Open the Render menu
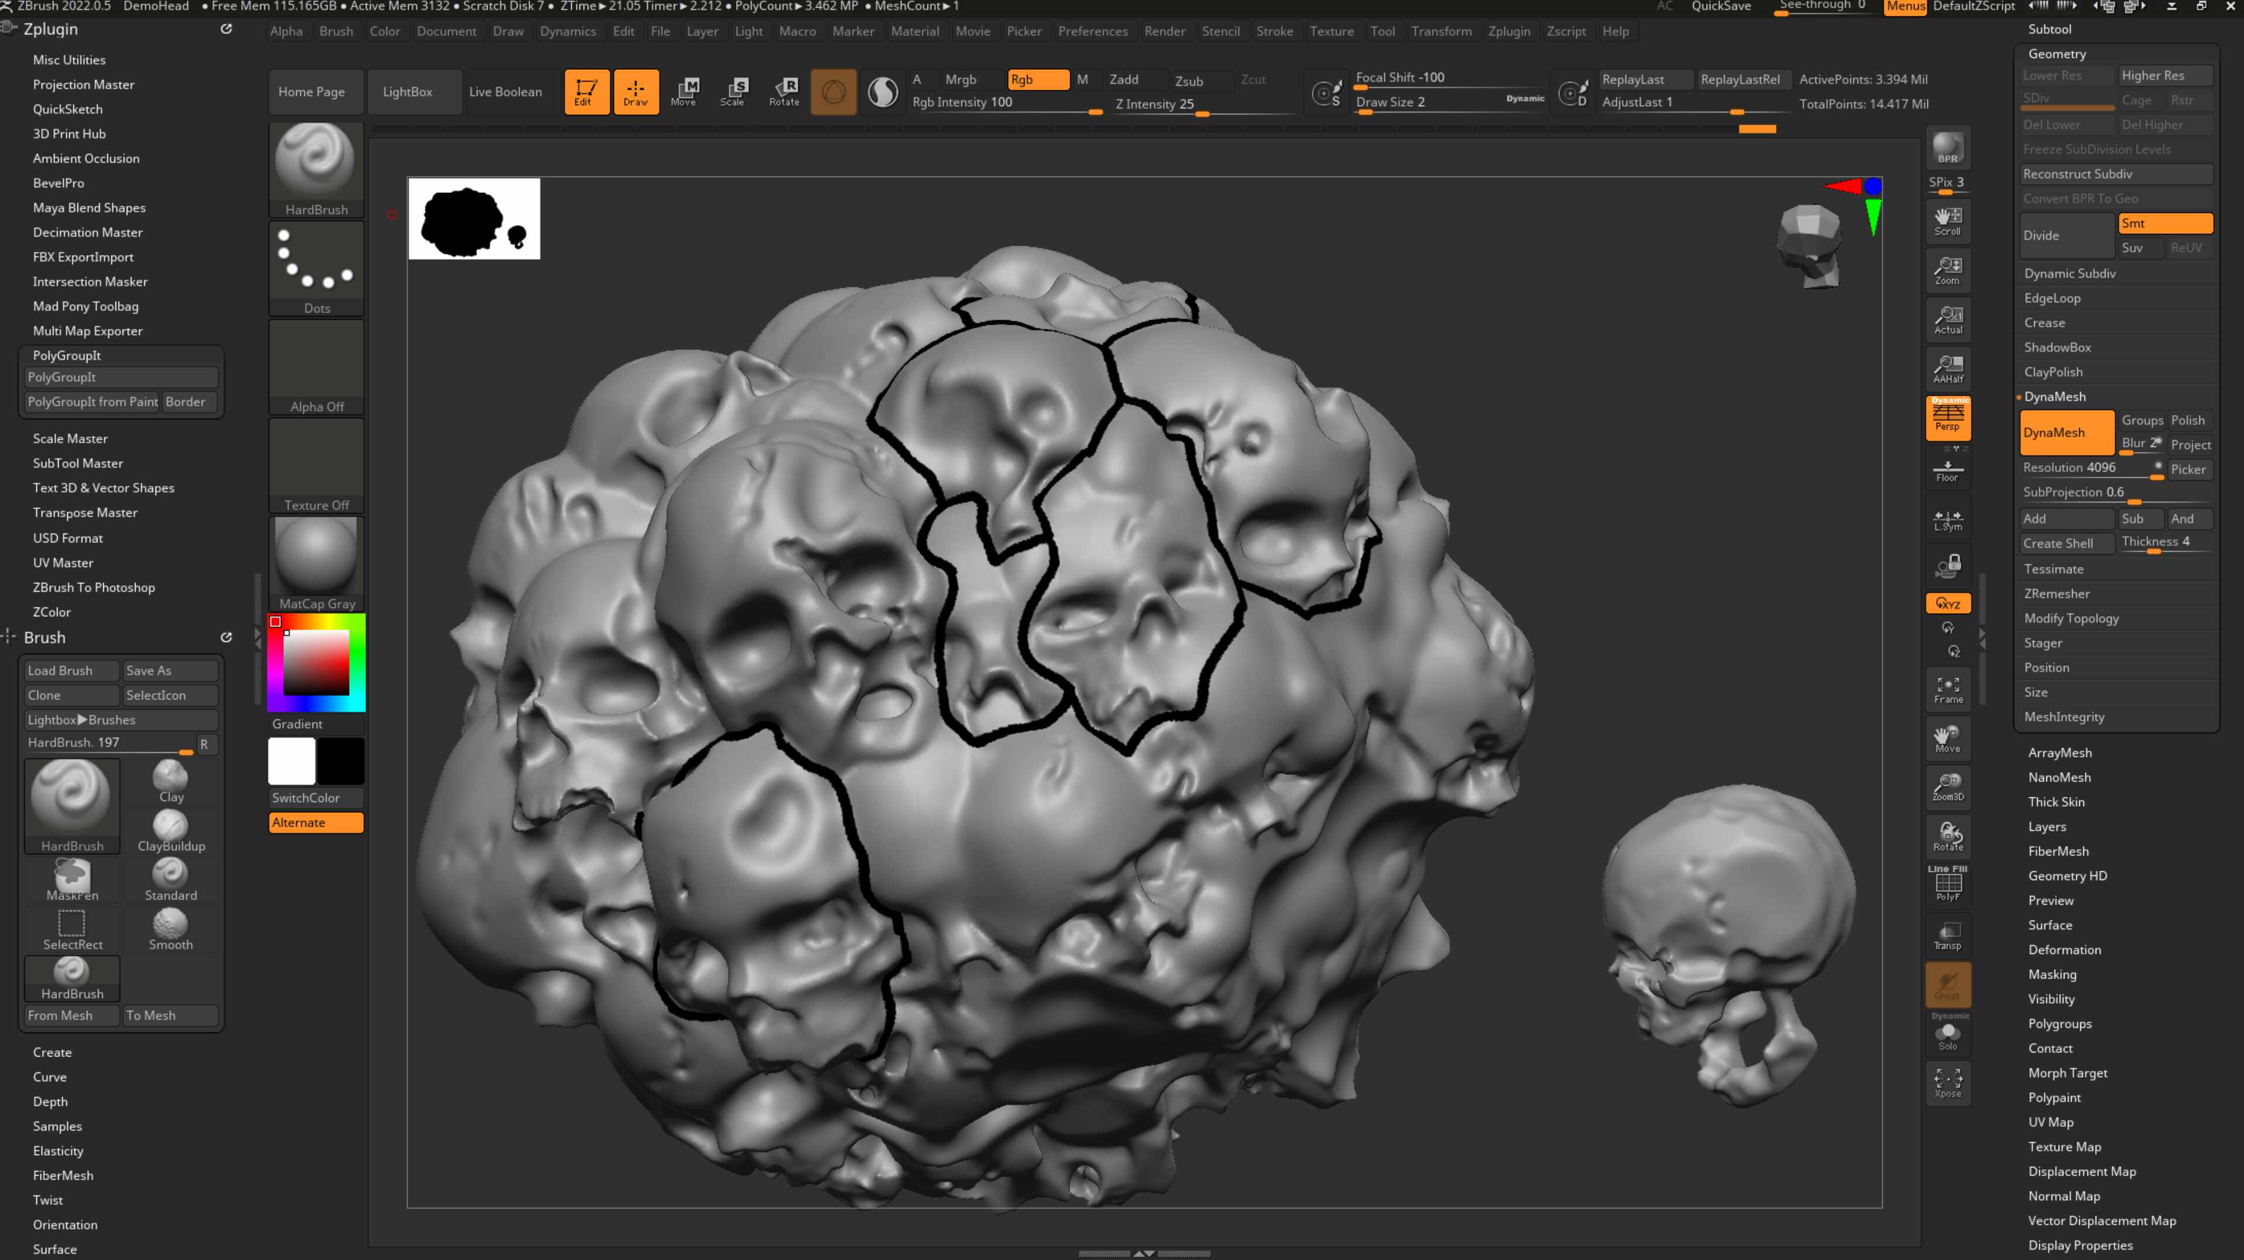 point(1164,30)
